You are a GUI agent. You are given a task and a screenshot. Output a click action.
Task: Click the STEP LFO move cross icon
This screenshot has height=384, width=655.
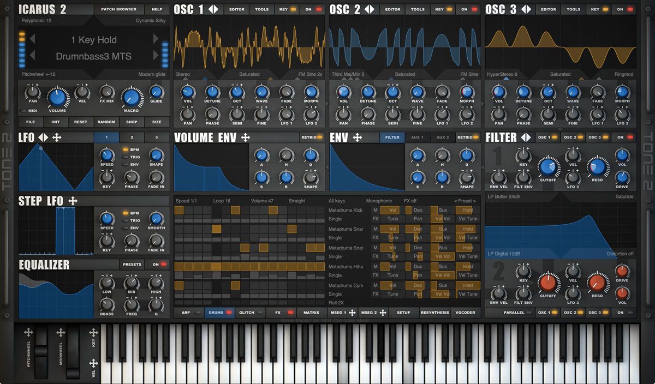(x=73, y=201)
